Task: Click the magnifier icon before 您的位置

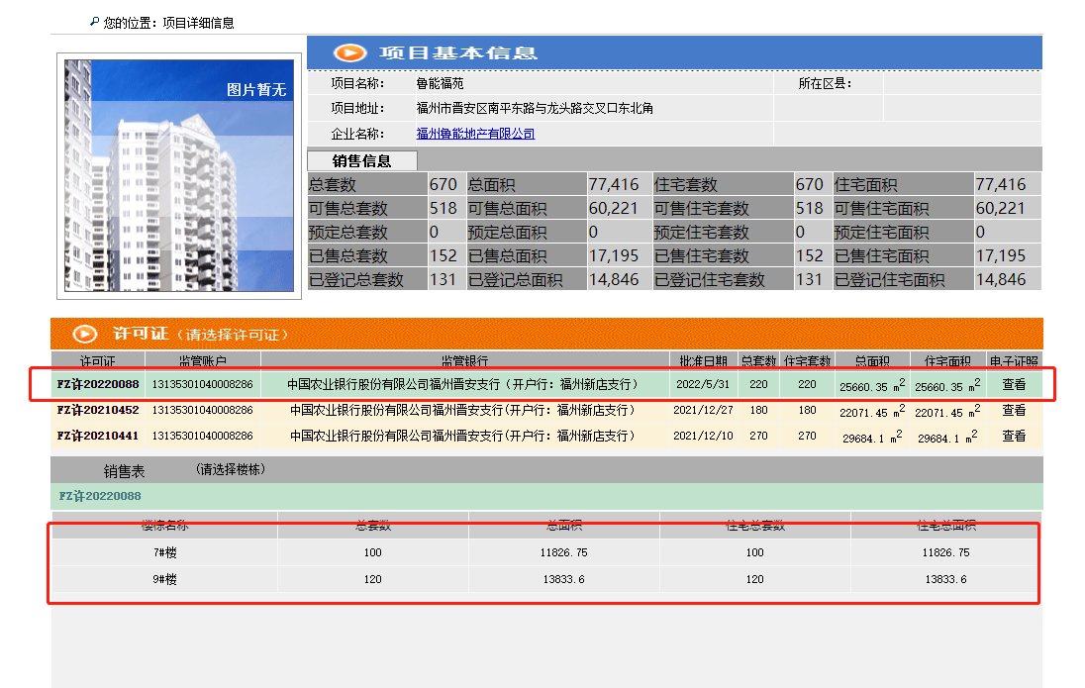Action: [91, 21]
